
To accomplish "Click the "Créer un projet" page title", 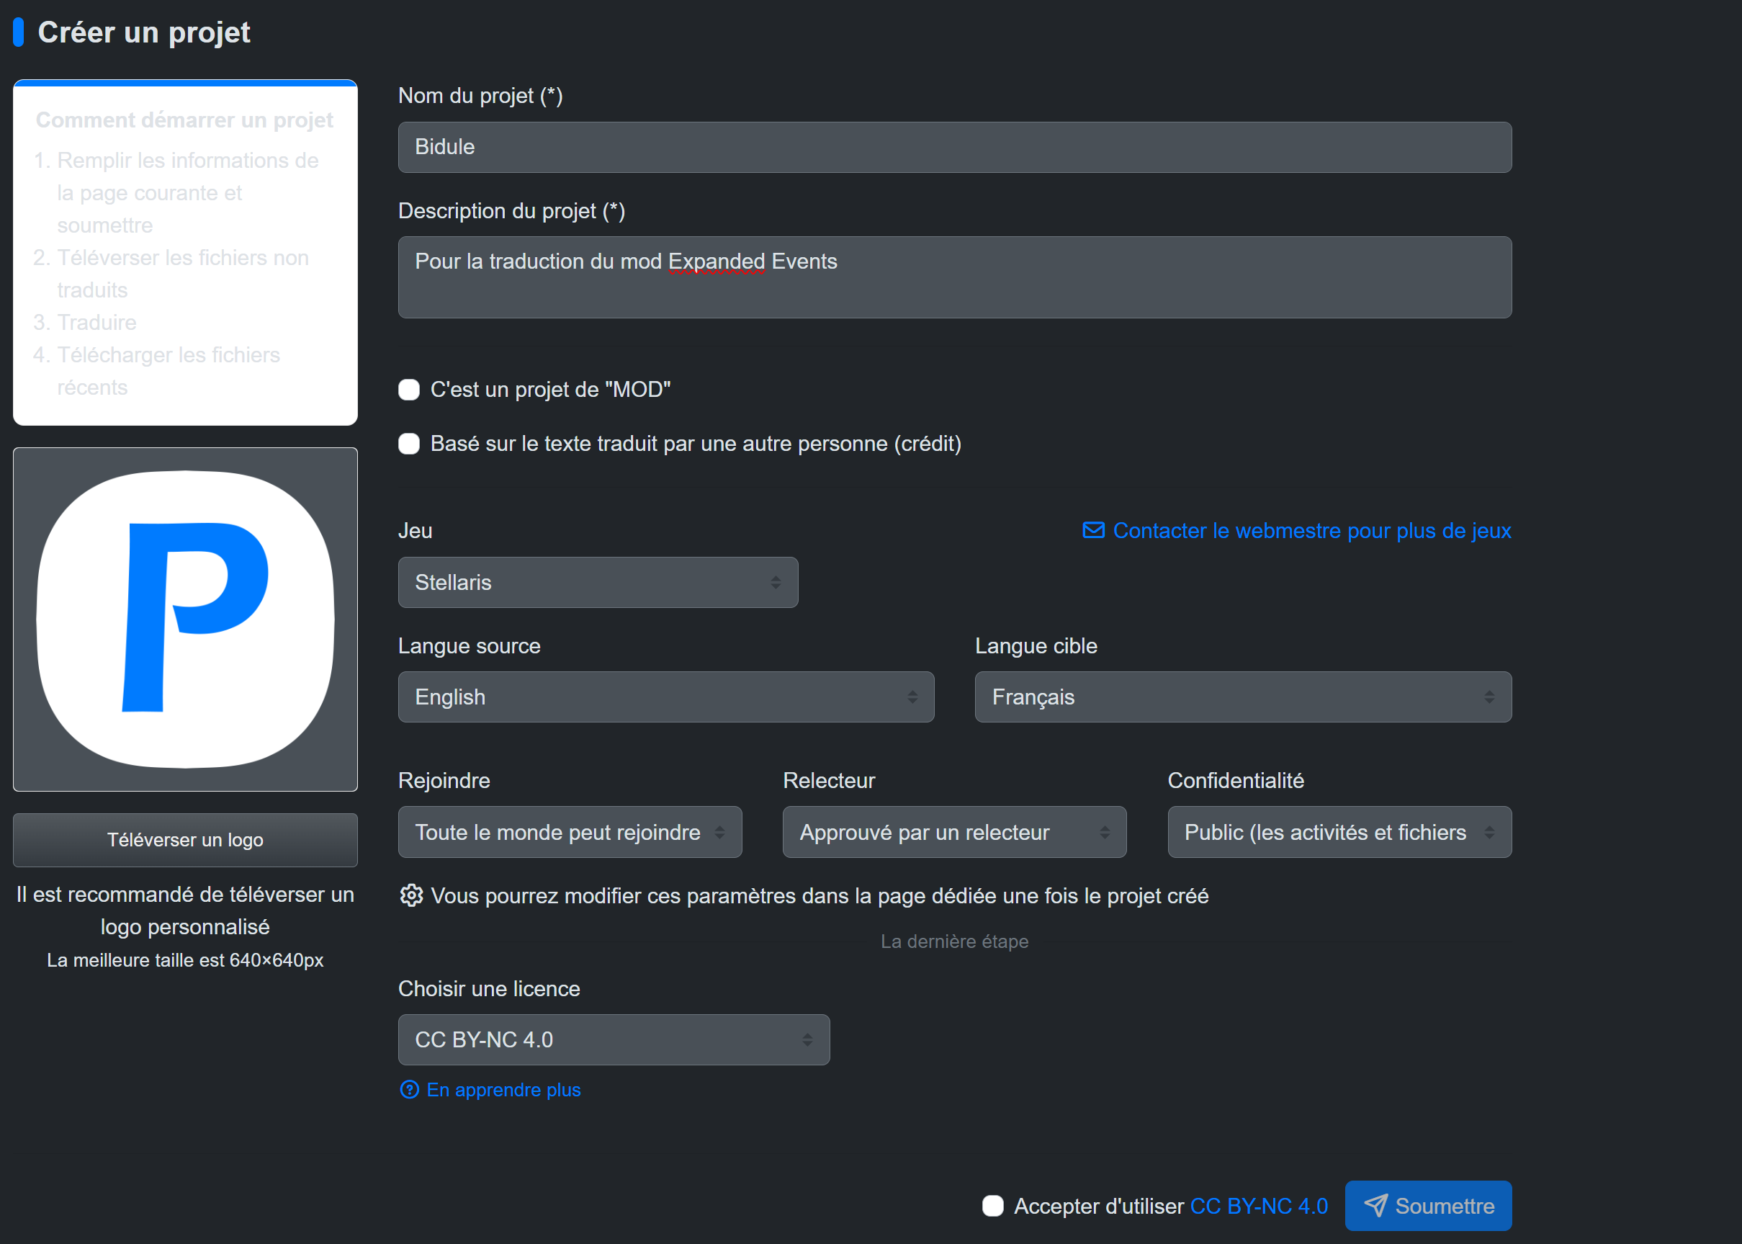I will [x=144, y=32].
